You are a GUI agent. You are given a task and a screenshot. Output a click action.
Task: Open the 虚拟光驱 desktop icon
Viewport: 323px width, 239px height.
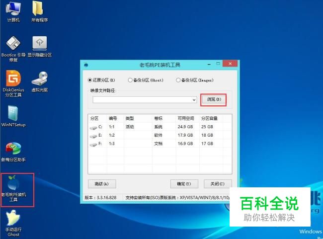point(40,81)
